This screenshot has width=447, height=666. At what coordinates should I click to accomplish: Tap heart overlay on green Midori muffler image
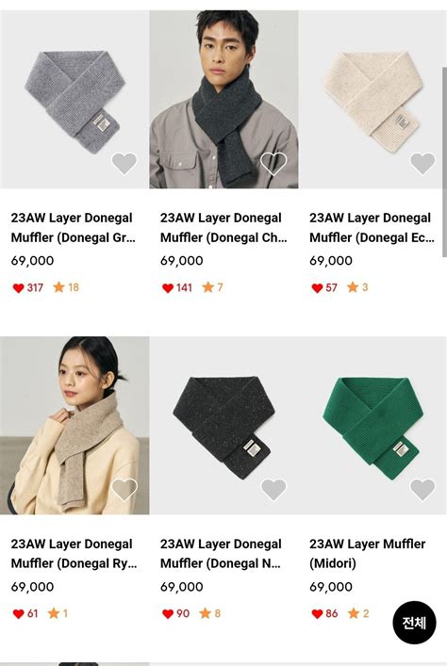[x=422, y=489]
